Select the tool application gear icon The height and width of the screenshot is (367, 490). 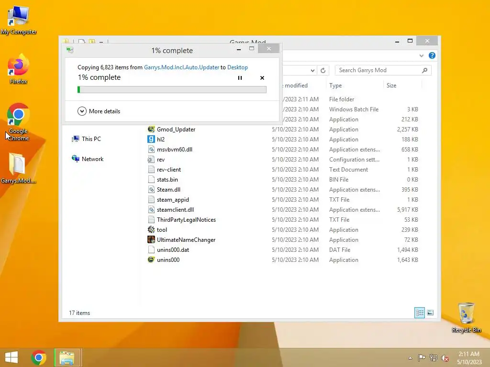(151, 230)
